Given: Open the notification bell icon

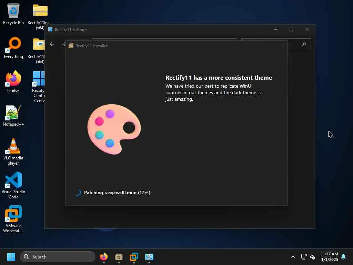Looking at the screenshot, I should [x=343, y=257].
